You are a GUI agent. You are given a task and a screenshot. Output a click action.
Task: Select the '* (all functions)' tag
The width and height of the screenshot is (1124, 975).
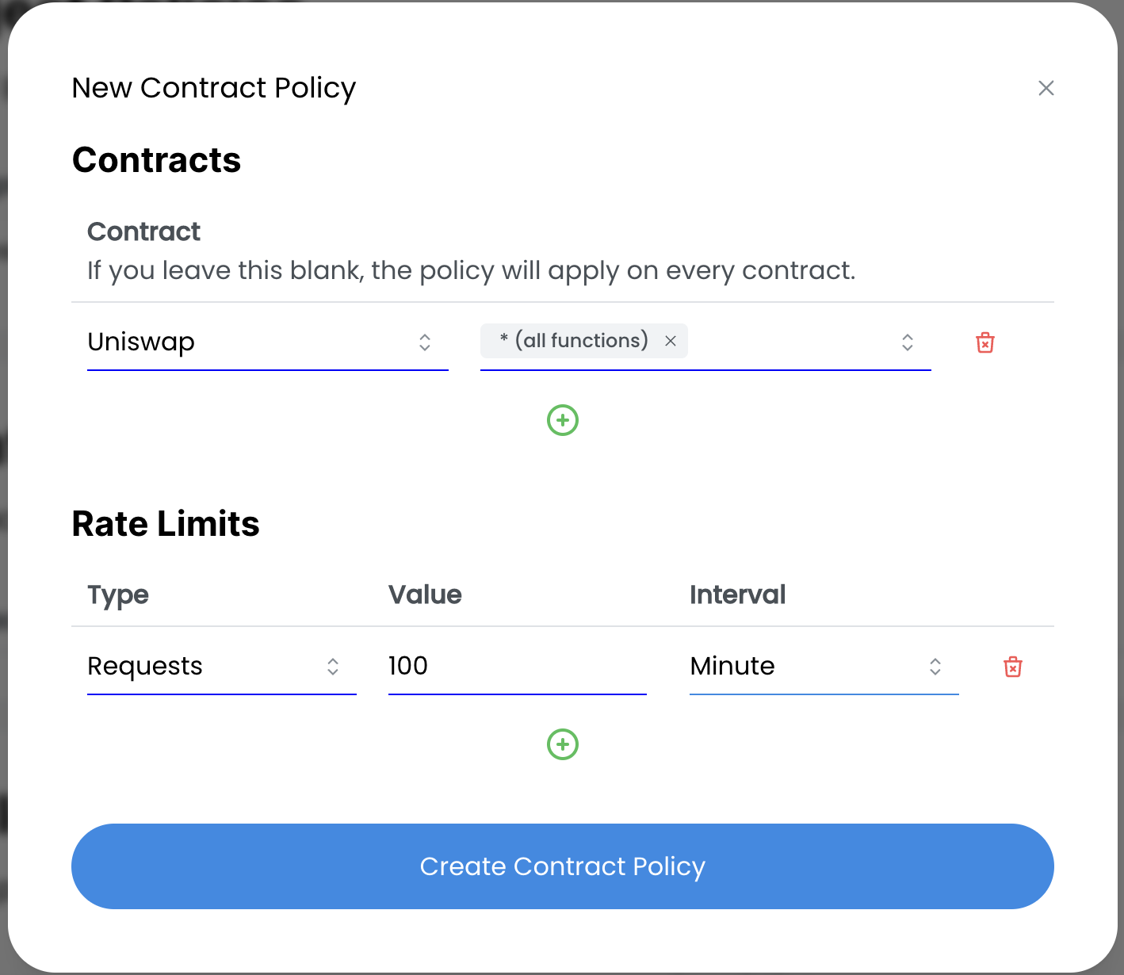(574, 341)
